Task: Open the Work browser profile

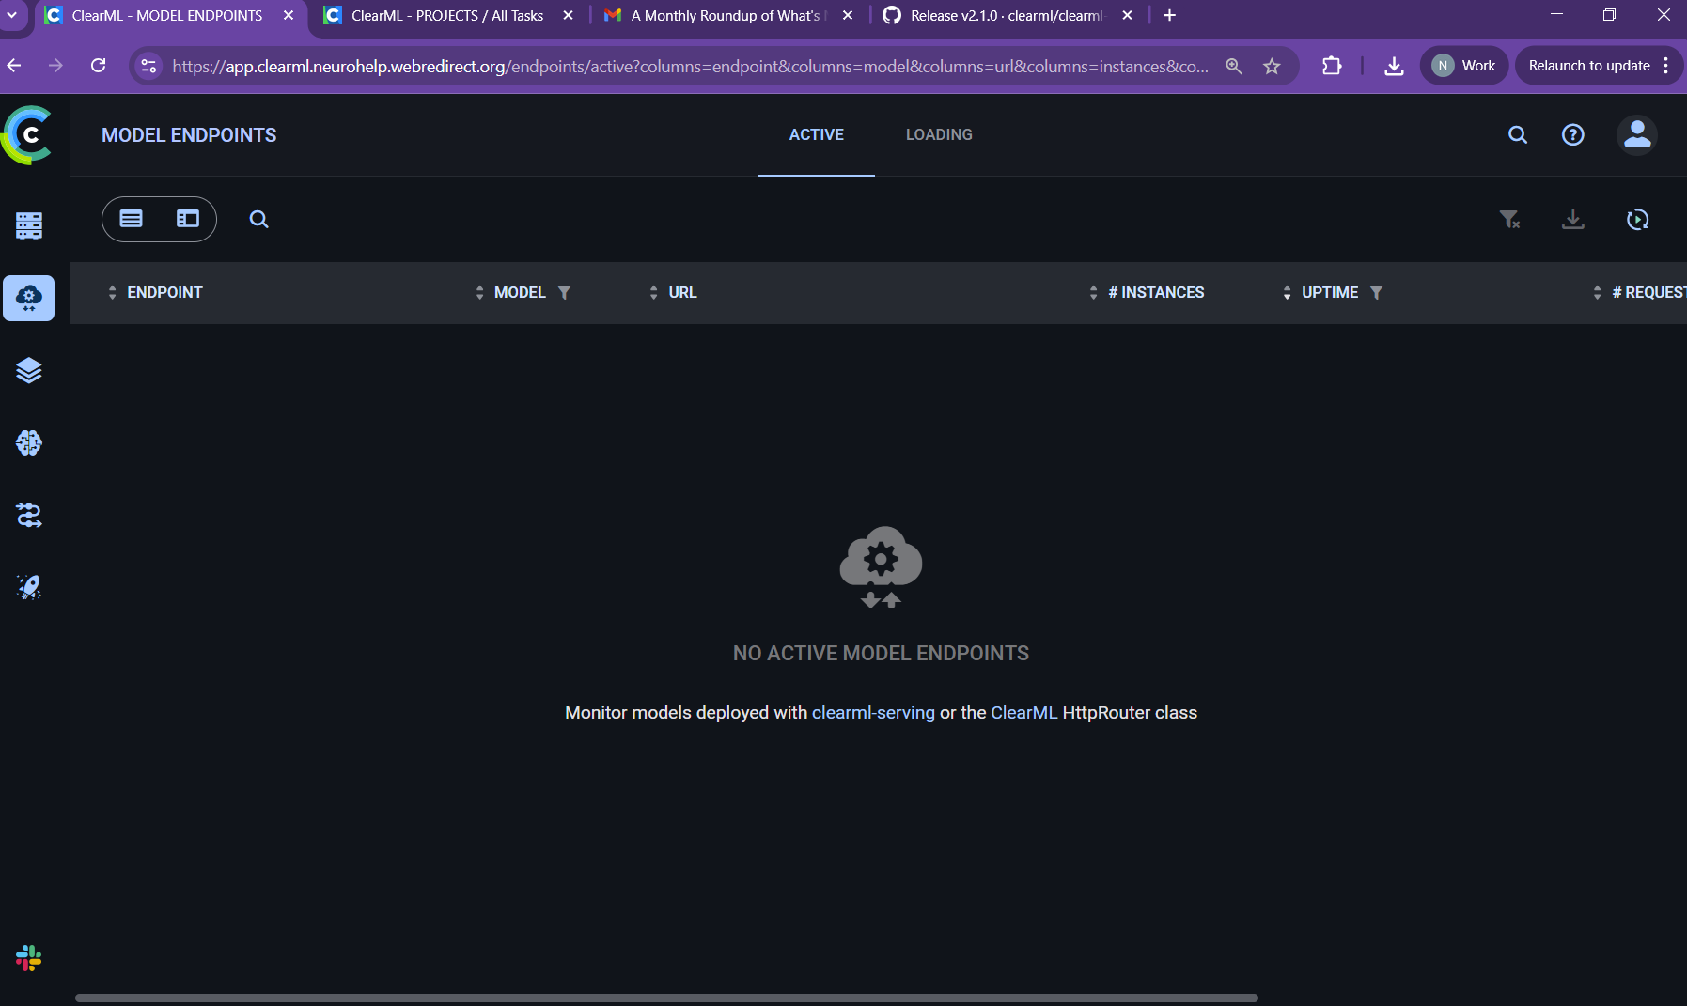Action: point(1464,66)
